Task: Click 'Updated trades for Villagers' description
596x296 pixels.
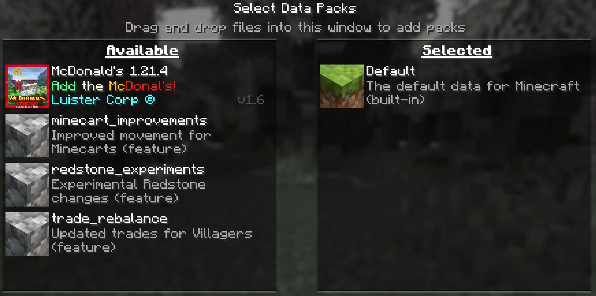Action: [x=152, y=240]
